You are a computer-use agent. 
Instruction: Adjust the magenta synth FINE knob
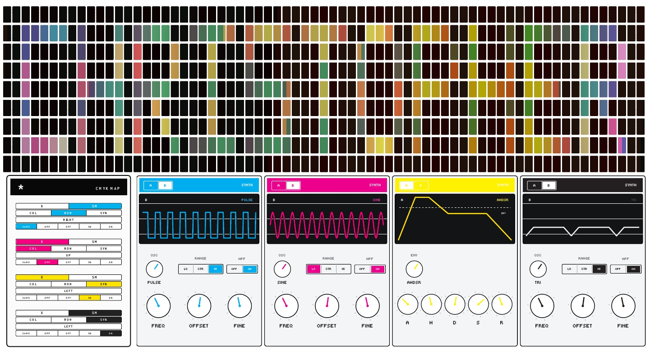[x=368, y=306]
